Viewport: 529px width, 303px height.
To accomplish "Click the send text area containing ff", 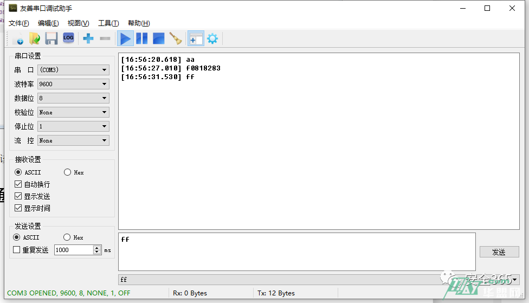I will pyautogui.click(x=296, y=252).
